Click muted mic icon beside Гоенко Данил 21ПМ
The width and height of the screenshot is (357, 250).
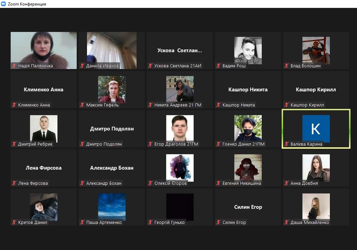point(218,144)
